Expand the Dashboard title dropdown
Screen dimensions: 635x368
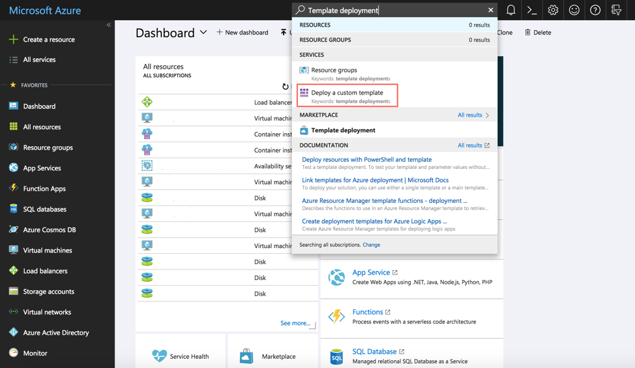click(x=203, y=32)
